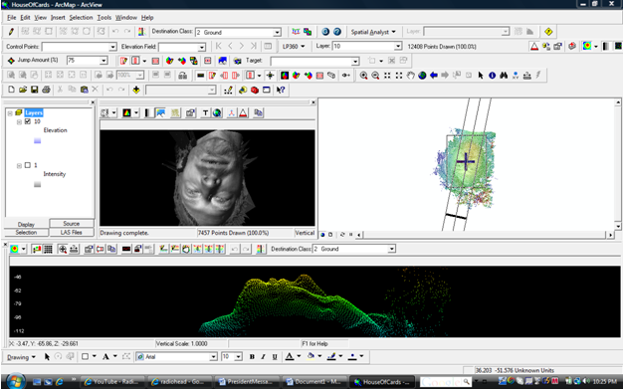Click the Zoom Out magnifier tool

coord(375,75)
